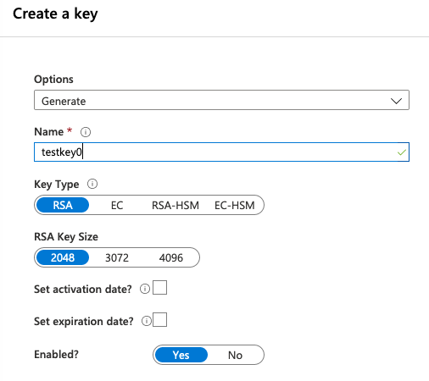Click the activation date info icon
This screenshot has width=429, height=381.
[x=145, y=289]
